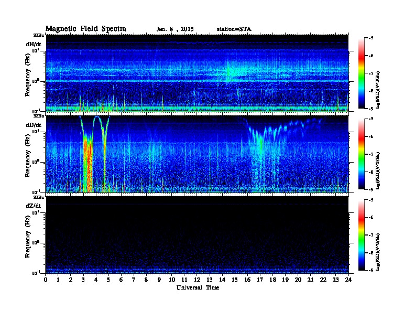This screenshot has height=321, width=415.
Task: Click hour 8 tick label on time axis
Action: tap(146, 280)
